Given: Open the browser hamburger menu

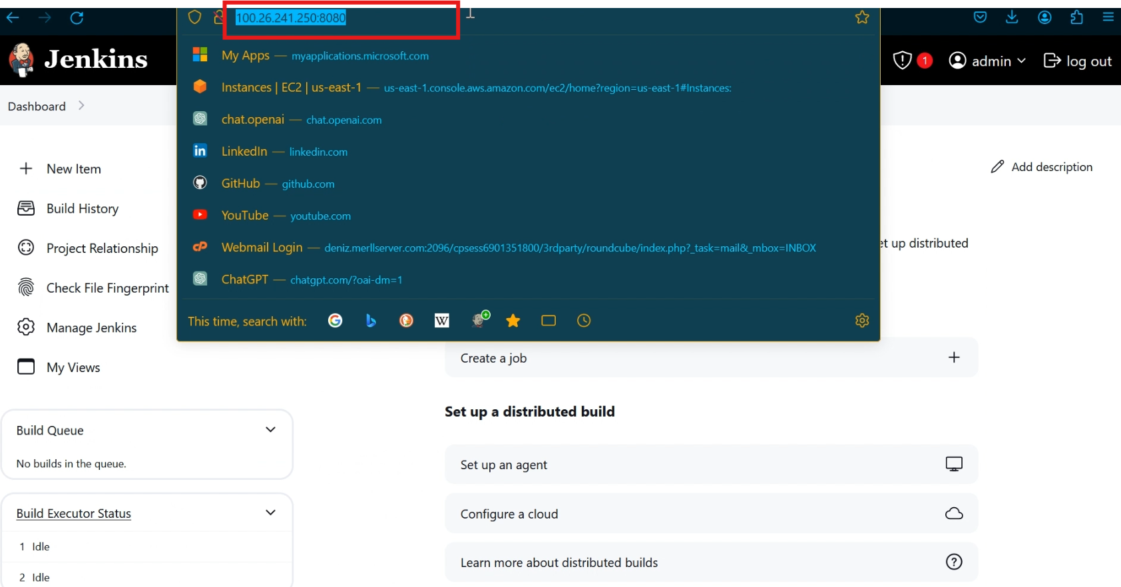Looking at the screenshot, I should (1108, 17).
